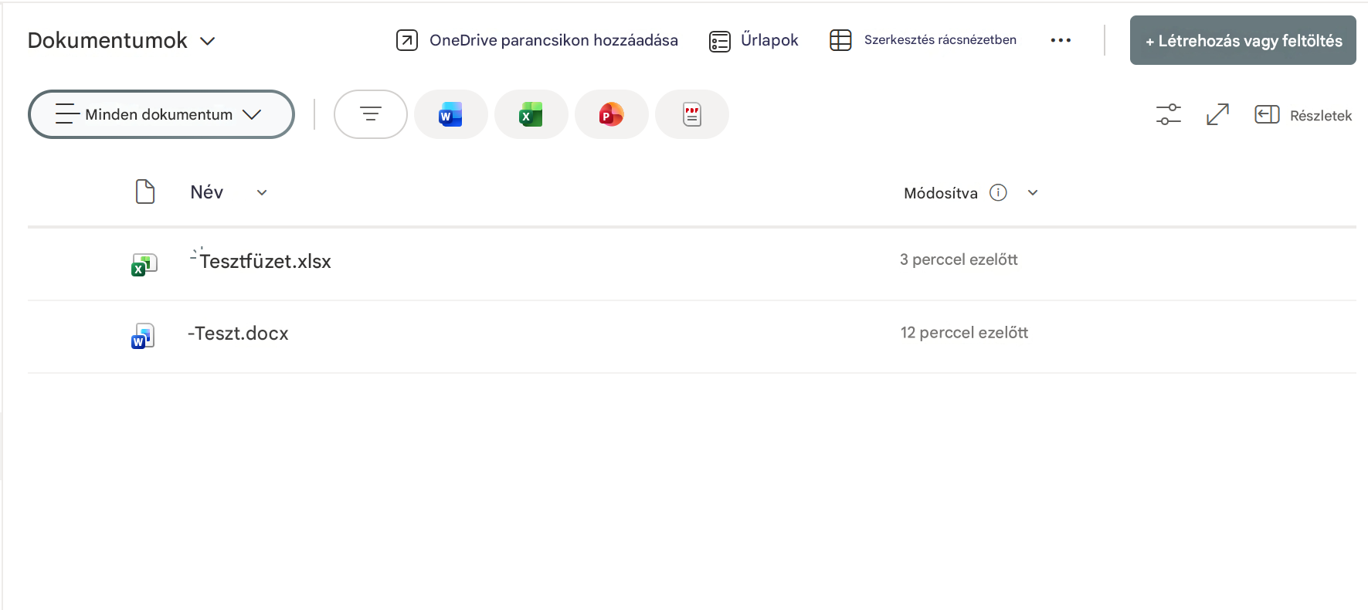Expand the Név column sort chevron

262,192
